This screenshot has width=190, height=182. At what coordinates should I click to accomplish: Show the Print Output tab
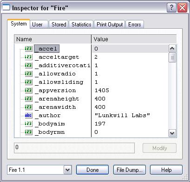pos(110,25)
